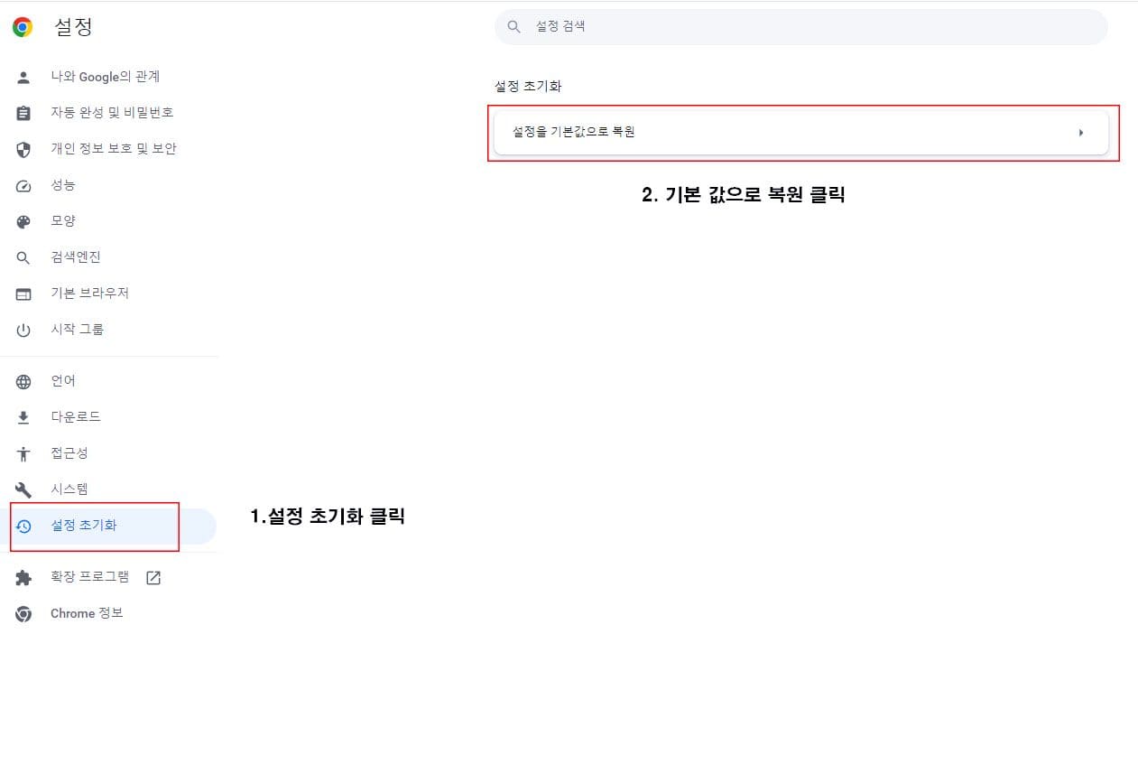Expand the 설정을 기본값으로 복원 row arrow
Screen dimensions: 1138x783
pos(1081,132)
